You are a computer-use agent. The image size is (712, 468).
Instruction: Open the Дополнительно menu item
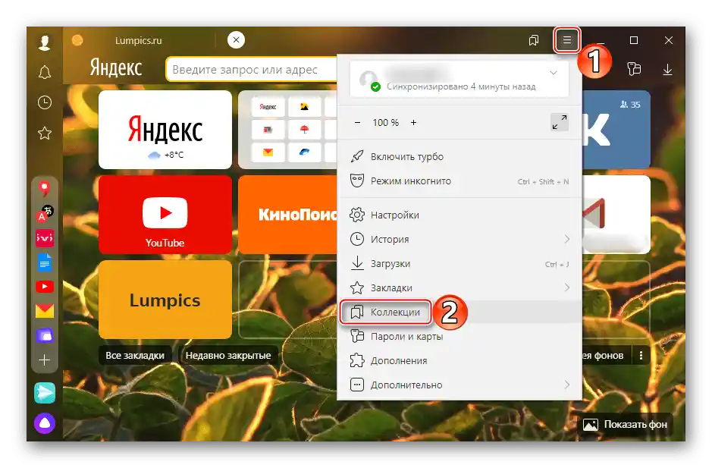click(x=460, y=385)
